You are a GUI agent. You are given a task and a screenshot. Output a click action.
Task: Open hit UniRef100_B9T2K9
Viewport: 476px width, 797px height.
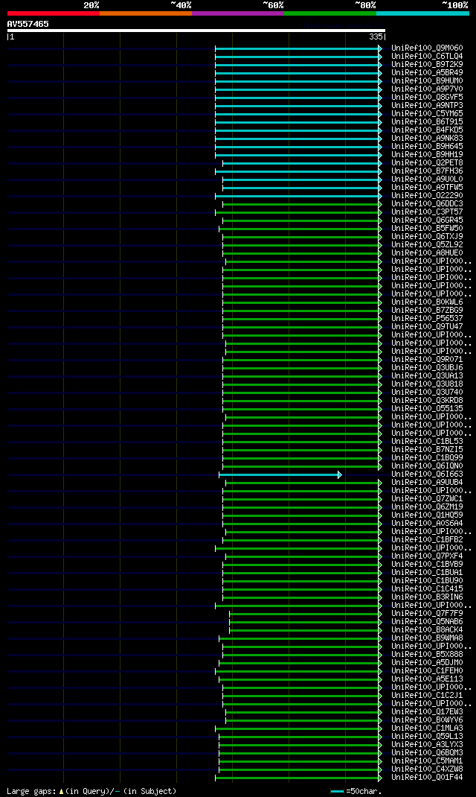coord(427,65)
